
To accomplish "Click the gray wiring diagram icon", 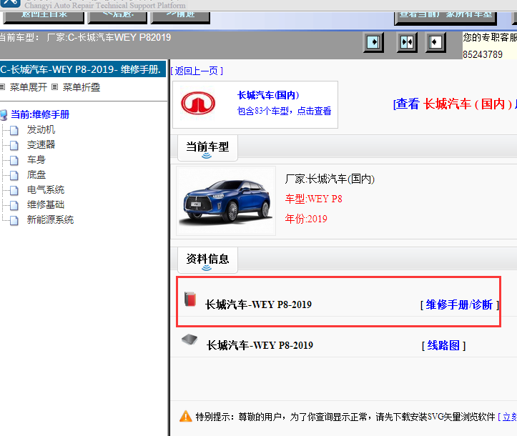I will 189,339.
